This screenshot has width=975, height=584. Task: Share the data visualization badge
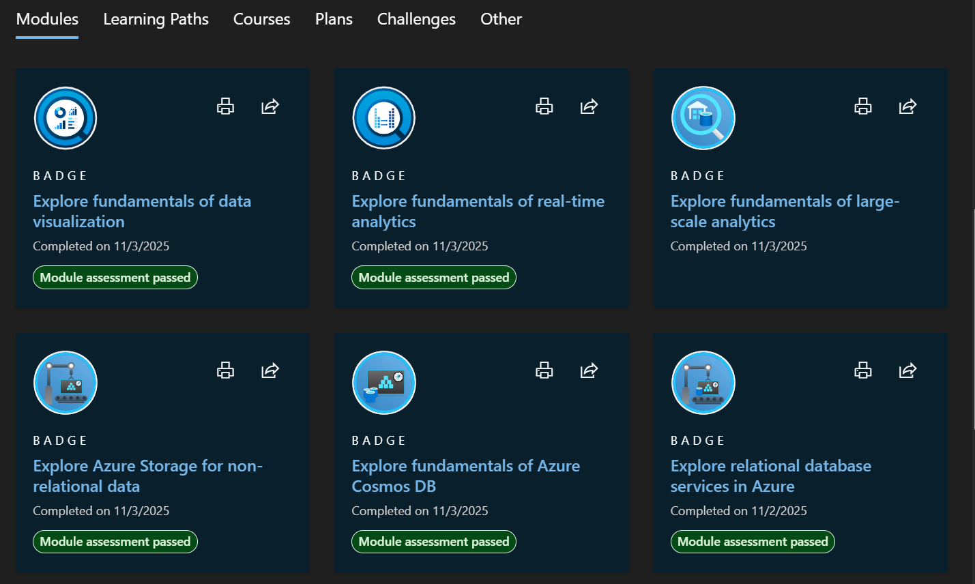[x=270, y=106]
